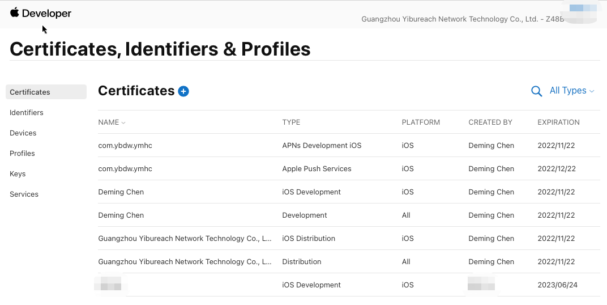
Task: Open the All Types filter dropdown
Action: pyautogui.click(x=572, y=91)
